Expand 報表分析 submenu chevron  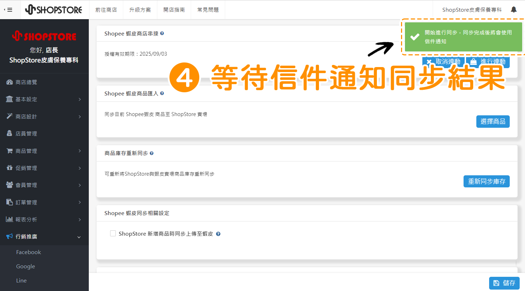pos(80,219)
